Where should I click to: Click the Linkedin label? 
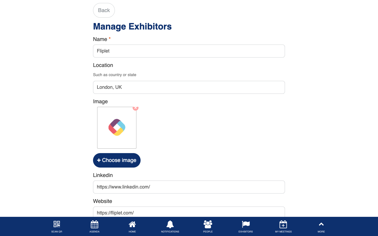(103, 175)
